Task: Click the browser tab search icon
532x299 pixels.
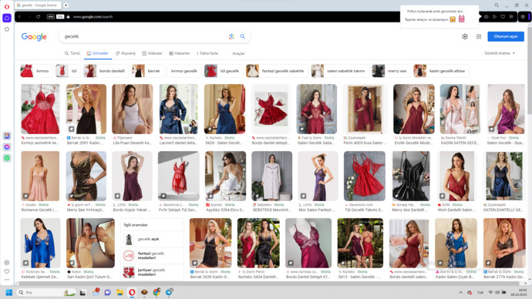Action: (x=497, y=5)
